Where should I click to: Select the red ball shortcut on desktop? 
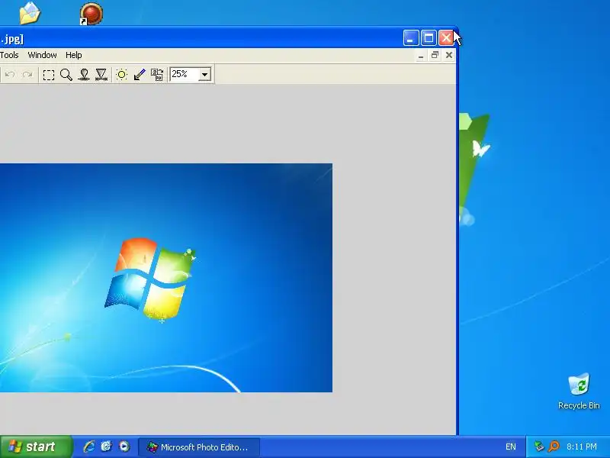pos(91,14)
